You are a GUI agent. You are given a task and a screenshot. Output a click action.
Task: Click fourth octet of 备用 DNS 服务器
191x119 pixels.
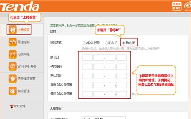click(121, 94)
